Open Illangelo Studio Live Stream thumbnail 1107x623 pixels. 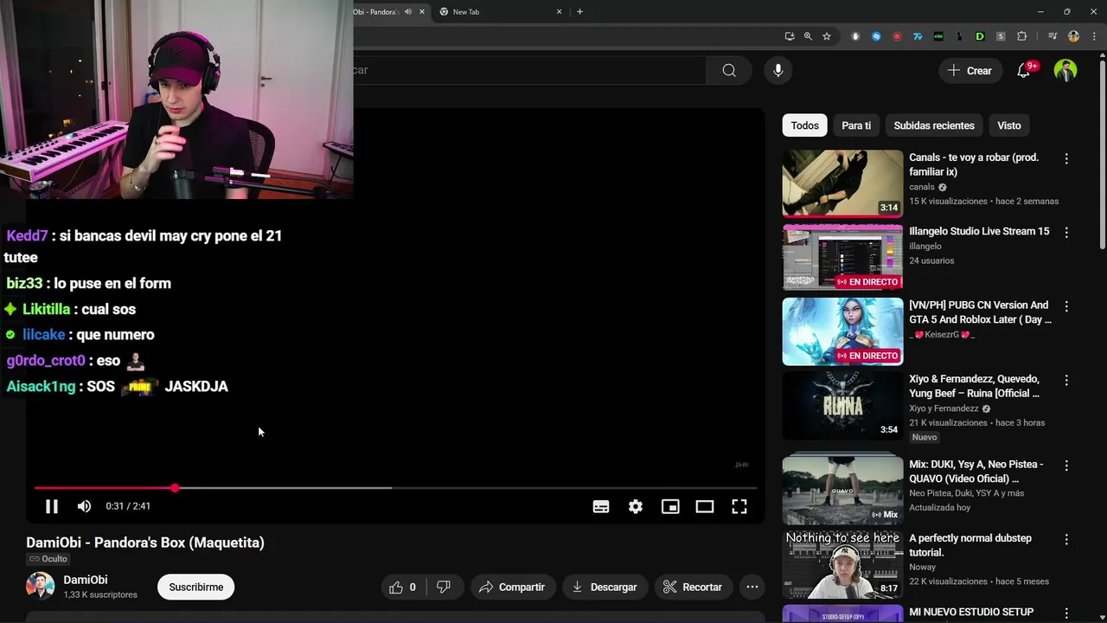click(x=842, y=257)
